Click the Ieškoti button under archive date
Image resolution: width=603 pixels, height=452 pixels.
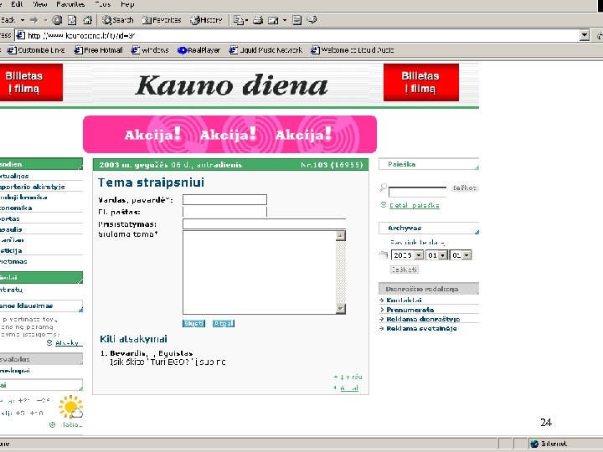click(405, 270)
